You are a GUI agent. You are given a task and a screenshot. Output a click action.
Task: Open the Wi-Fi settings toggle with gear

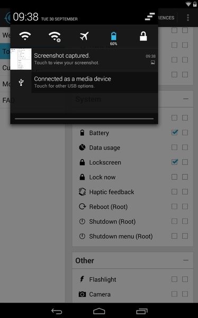[x=55, y=37]
